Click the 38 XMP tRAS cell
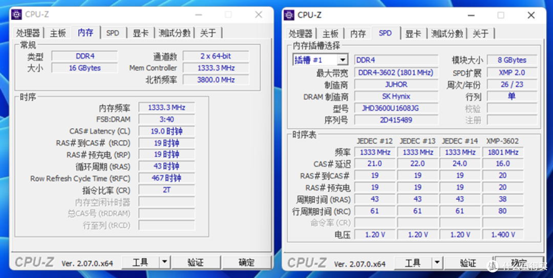Viewport: 553px width, 278px height. (503, 199)
